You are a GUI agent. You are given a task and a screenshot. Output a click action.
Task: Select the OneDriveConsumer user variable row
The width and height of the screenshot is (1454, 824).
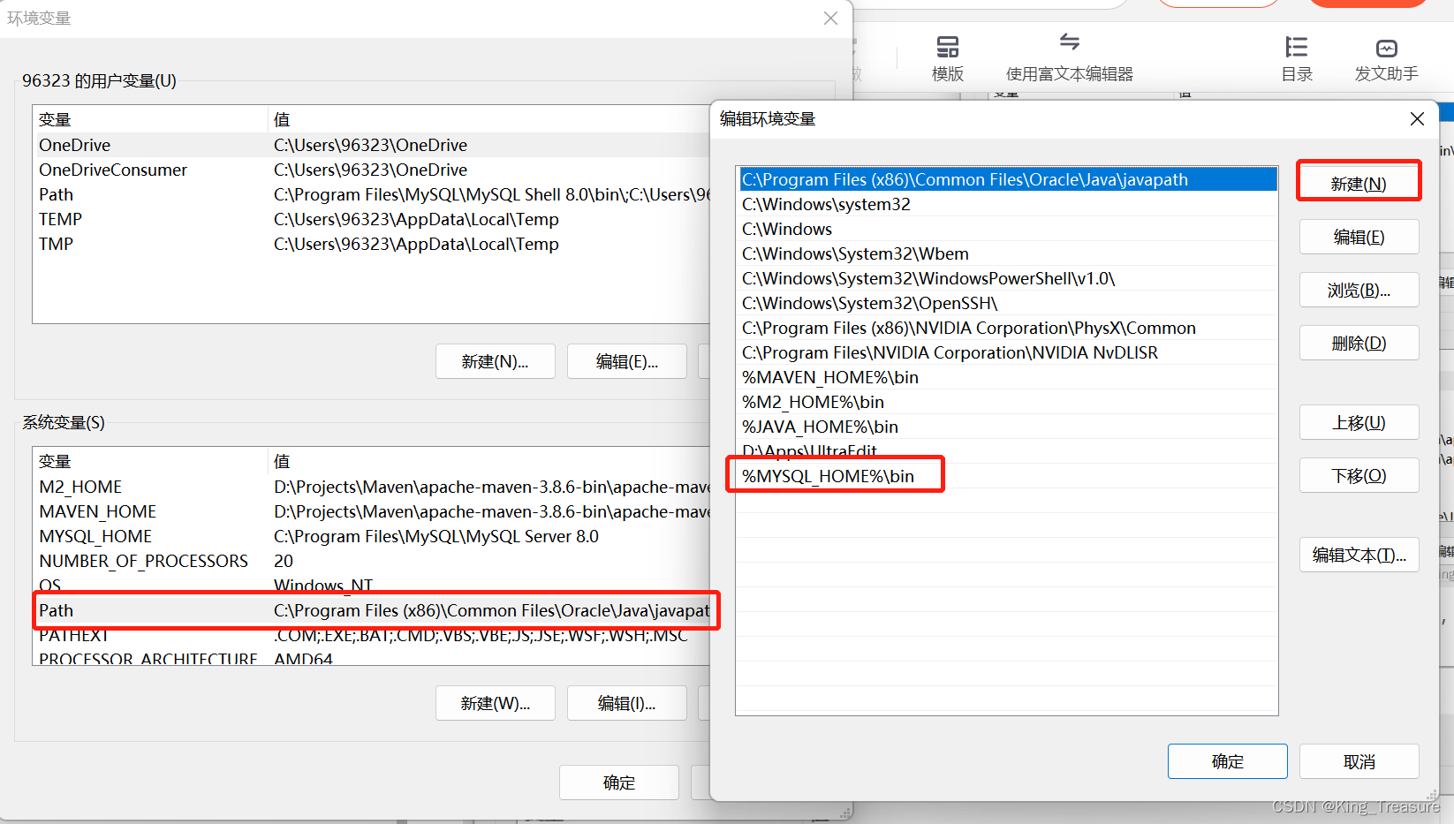(x=372, y=170)
